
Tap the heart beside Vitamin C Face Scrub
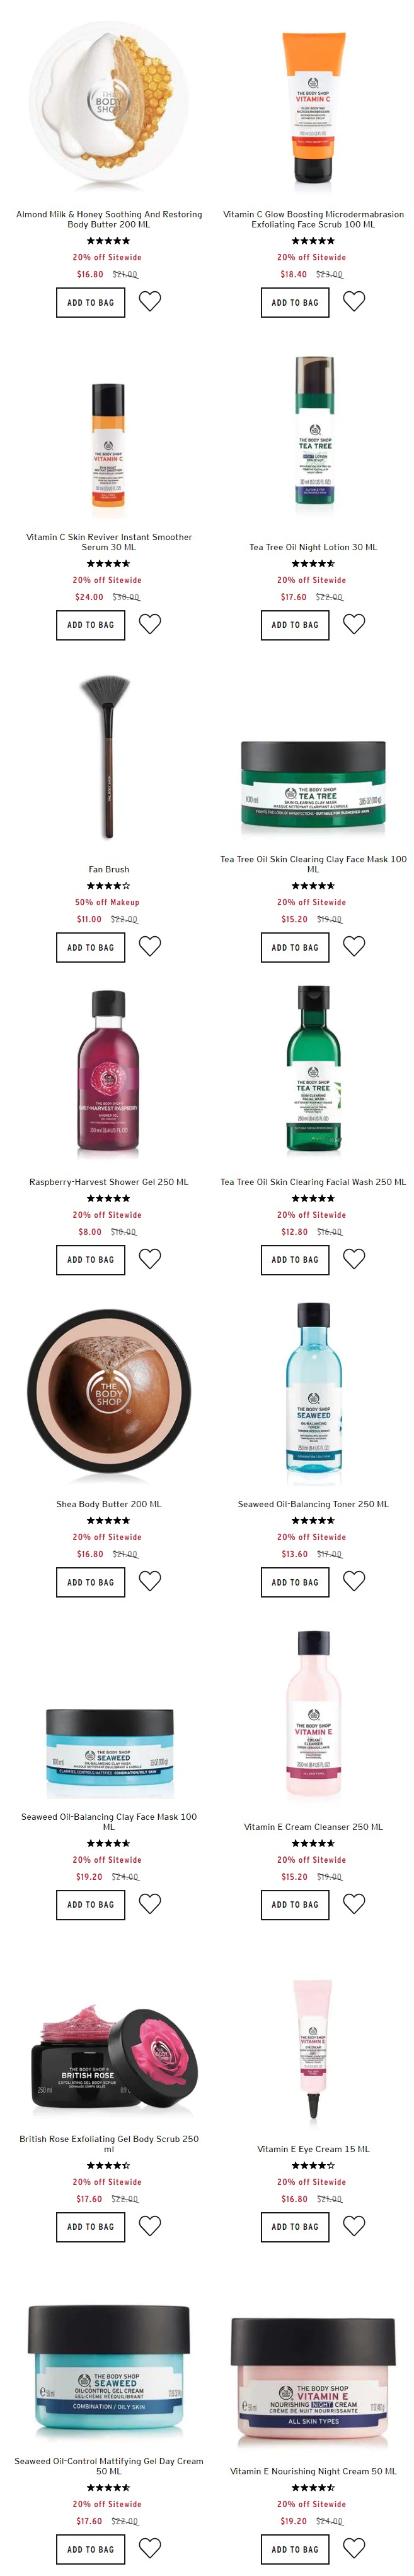pos(354,301)
